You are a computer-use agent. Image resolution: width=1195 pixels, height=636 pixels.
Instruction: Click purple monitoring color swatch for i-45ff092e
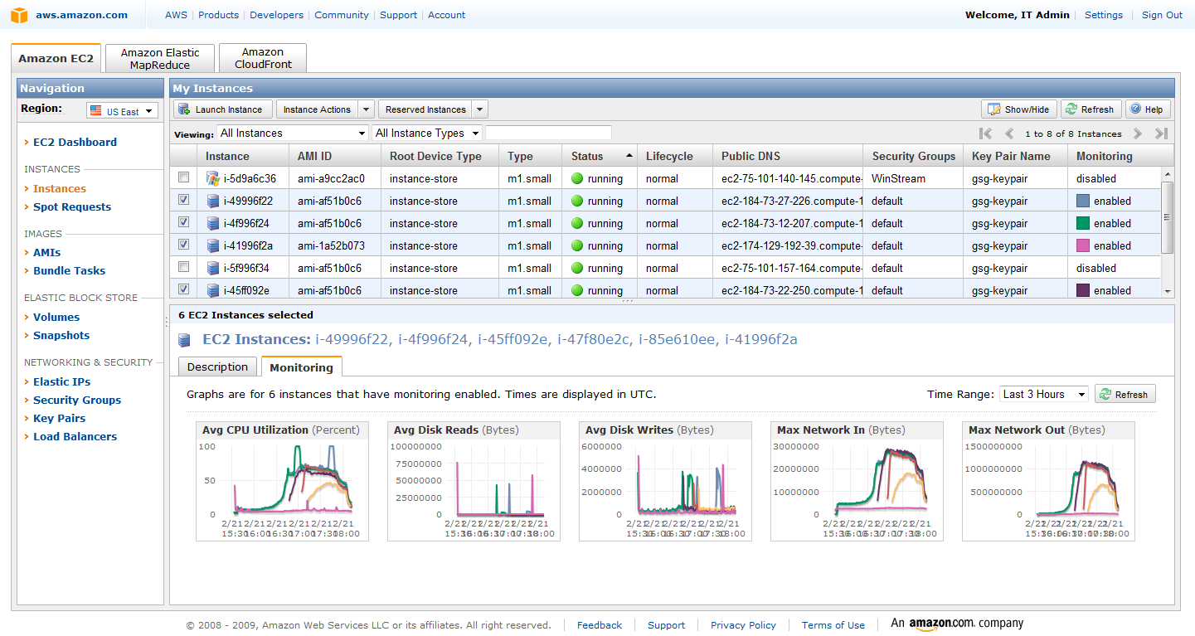click(1082, 290)
